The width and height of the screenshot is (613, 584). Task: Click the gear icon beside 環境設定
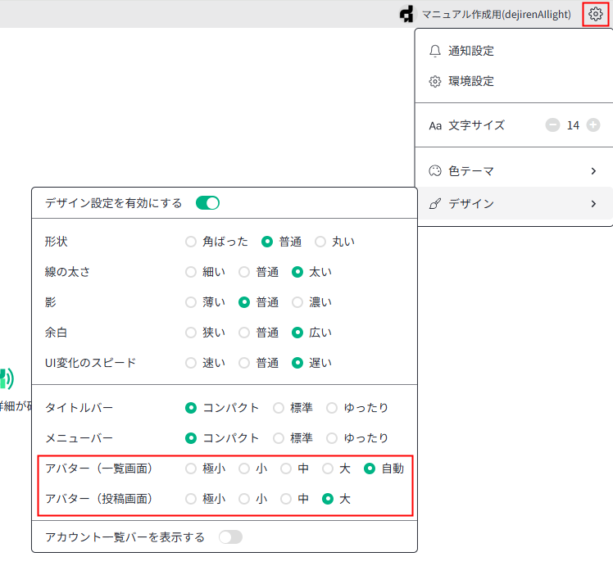coord(435,81)
